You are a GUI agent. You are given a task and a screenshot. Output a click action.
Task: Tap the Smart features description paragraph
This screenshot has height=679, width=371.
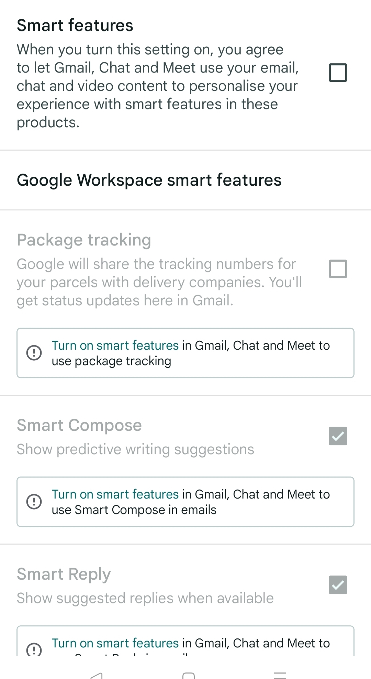(157, 86)
